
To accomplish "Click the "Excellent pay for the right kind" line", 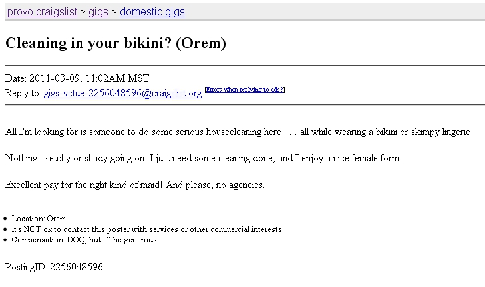I will tap(135, 185).
